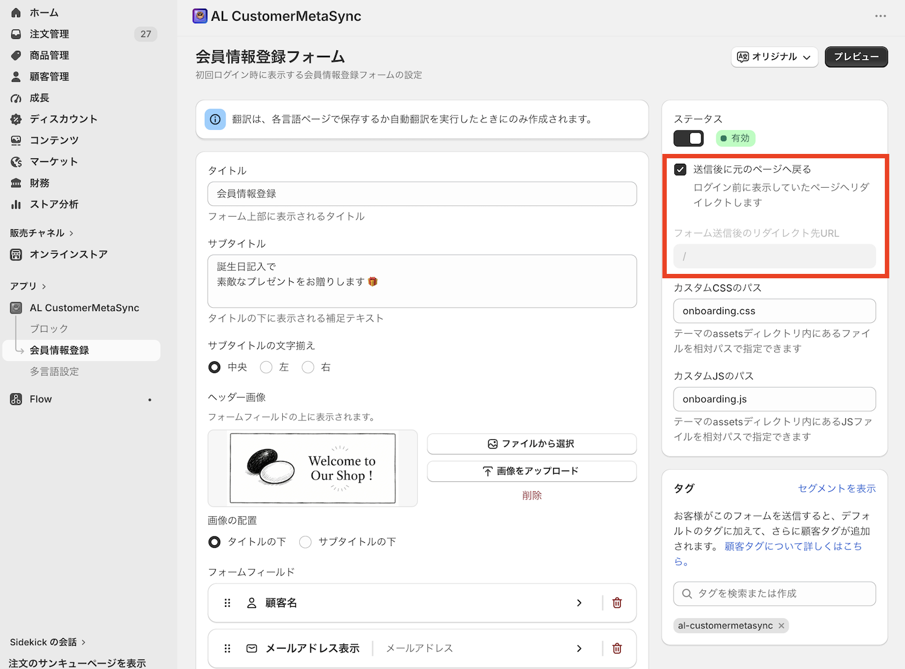Click 注文のサンキューページを表示 text

(77, 663)
